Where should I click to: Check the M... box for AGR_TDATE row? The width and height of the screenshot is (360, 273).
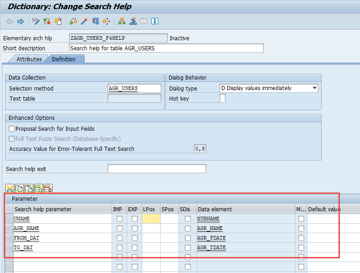point(301,247)
